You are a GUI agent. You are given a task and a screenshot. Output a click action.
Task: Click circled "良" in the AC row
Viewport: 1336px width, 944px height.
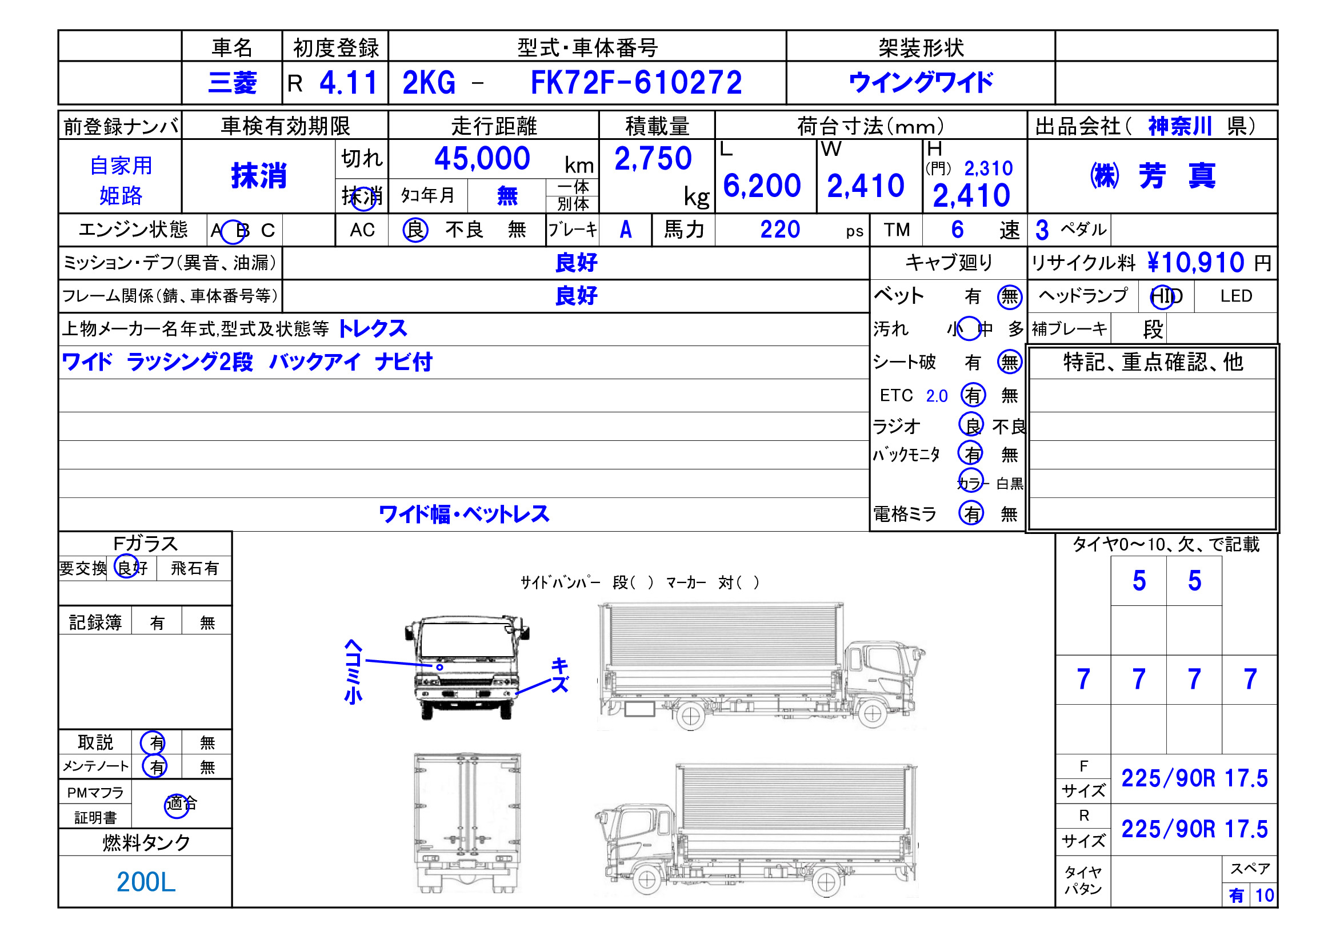(x=415, y=230)
